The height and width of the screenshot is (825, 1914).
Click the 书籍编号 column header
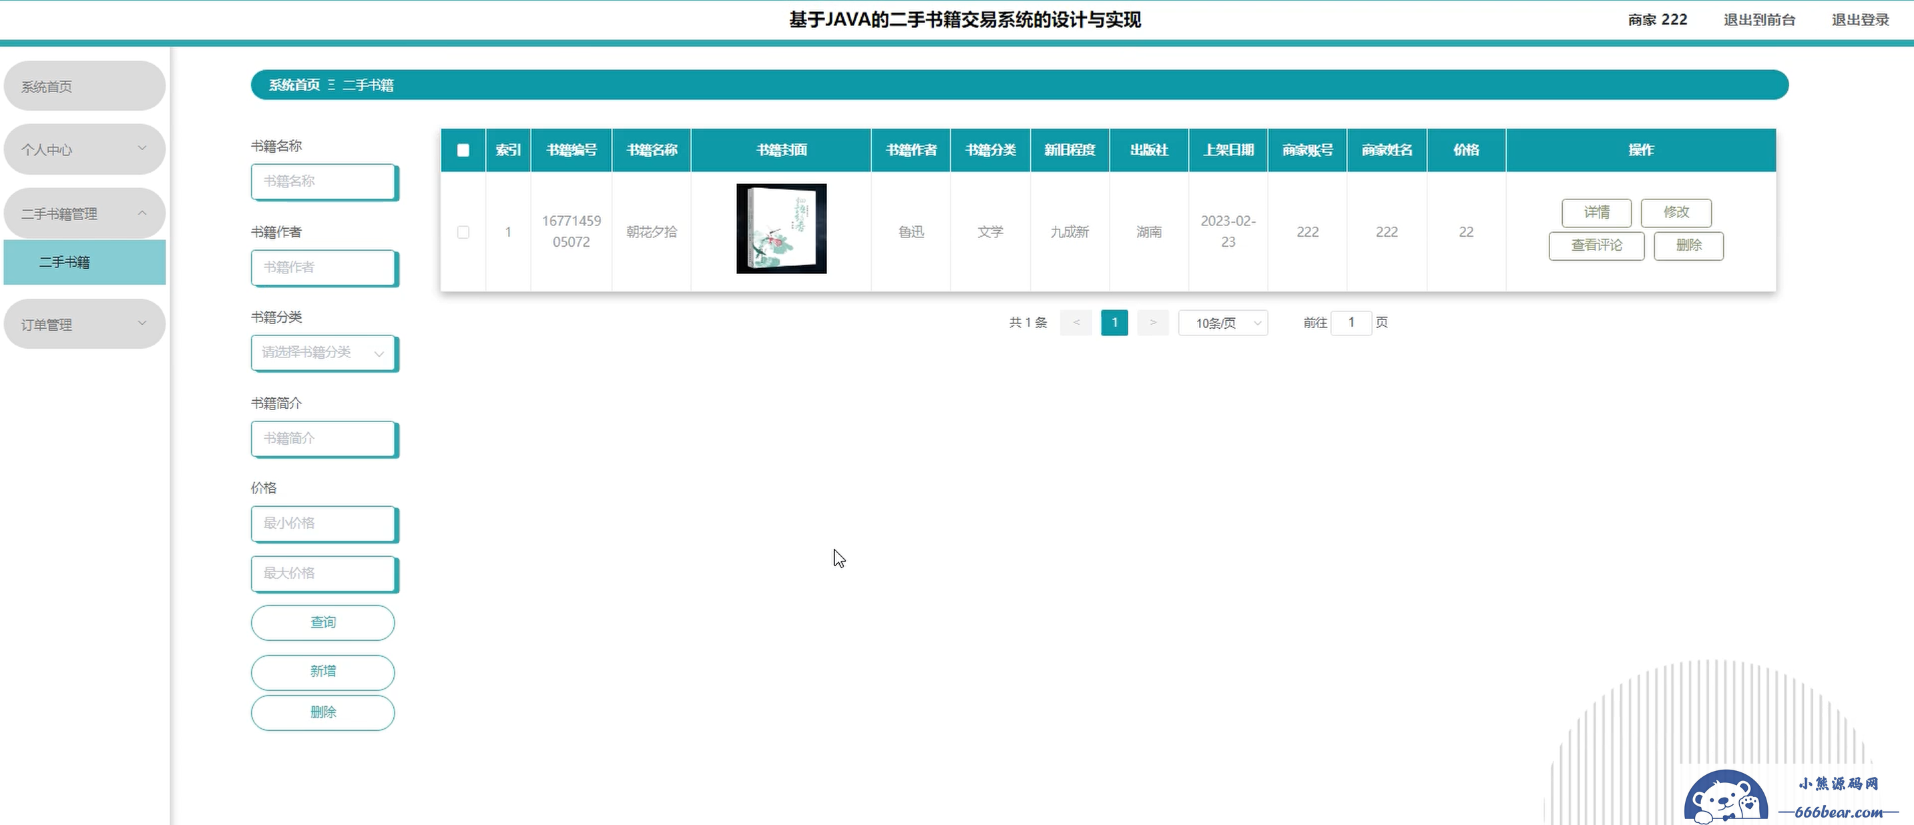[571, 150]
